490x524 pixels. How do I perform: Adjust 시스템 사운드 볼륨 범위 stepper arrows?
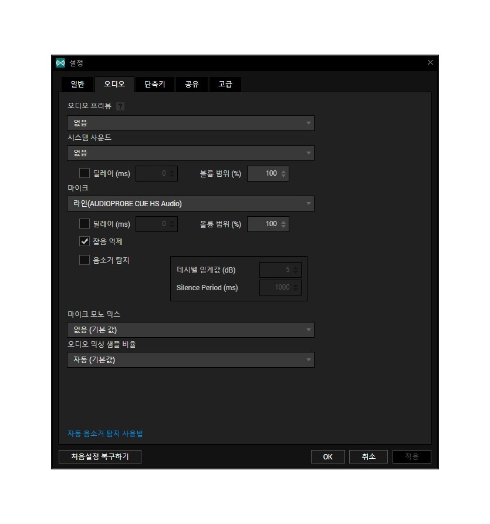coord(283,173)
